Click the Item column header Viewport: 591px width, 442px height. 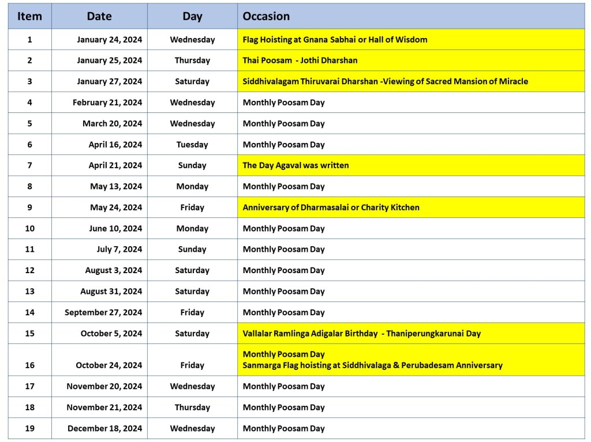[29, 16]
